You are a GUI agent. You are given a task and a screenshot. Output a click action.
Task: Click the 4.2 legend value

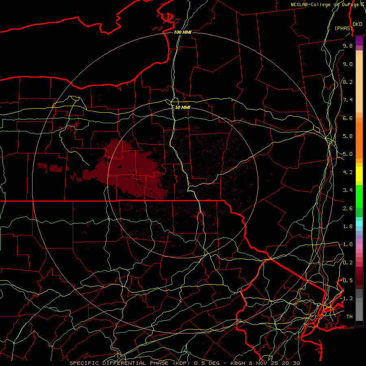tap(348, 172)
